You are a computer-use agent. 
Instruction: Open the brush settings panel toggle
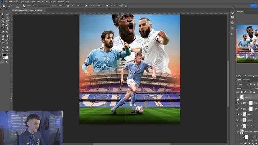[x=24, y=6]
